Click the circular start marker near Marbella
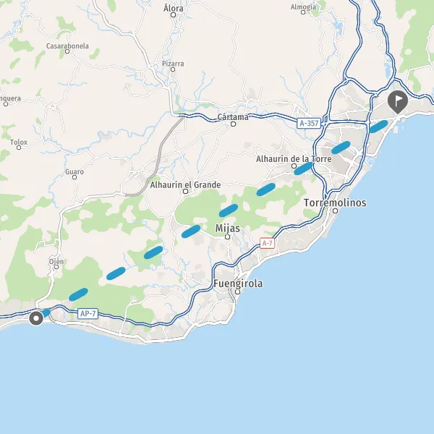 click(x=36, y=318)
